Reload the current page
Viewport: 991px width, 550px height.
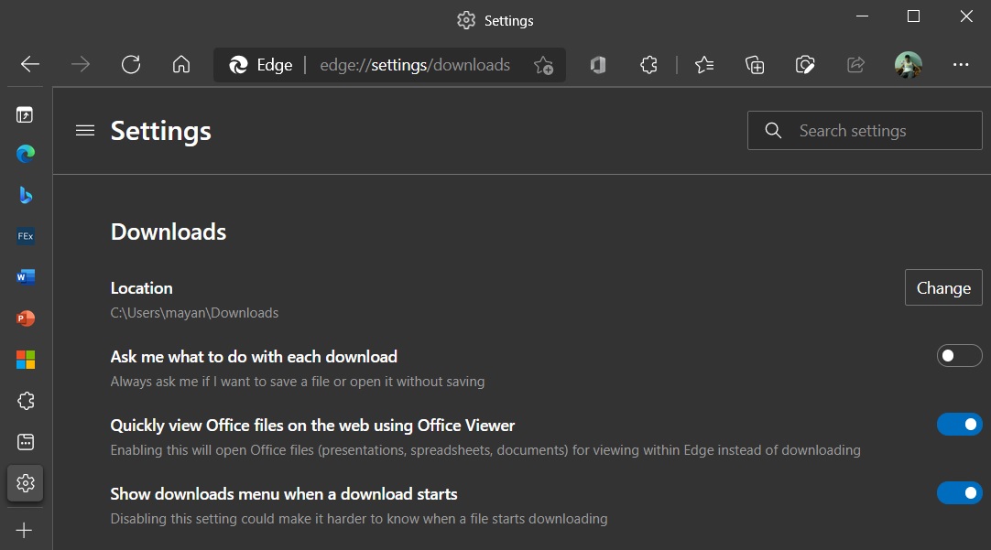(131, 65)
